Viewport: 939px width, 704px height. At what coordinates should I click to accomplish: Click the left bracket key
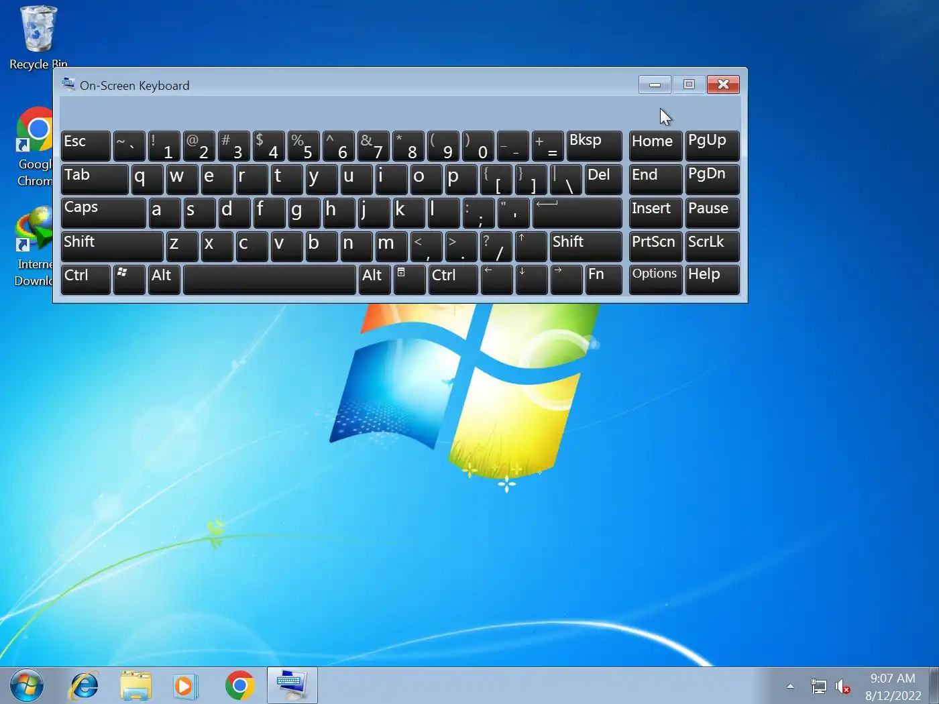click(496, 179)
